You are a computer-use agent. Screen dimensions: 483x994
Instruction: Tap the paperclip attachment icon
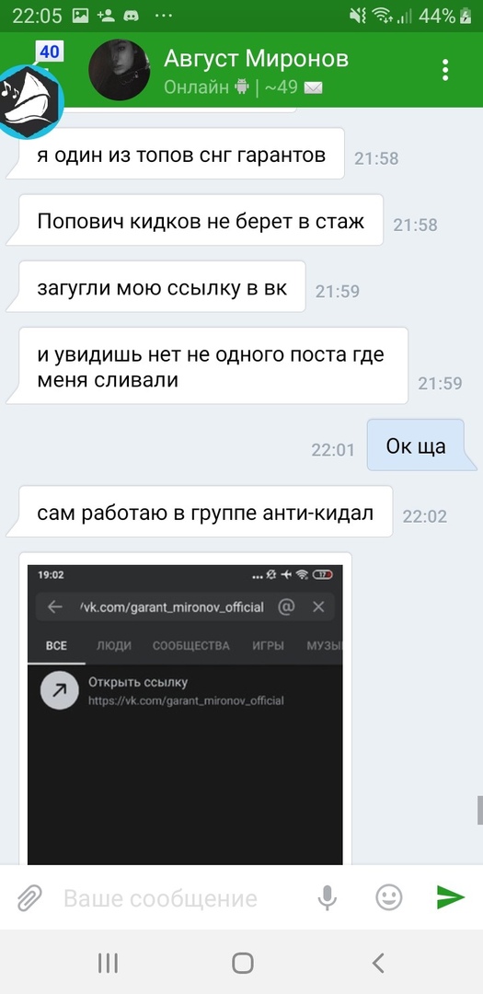pos(29,897)
